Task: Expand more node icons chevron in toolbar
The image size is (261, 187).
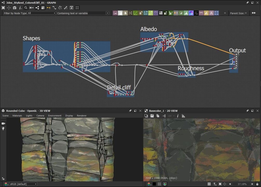Action: coord(225,13)
